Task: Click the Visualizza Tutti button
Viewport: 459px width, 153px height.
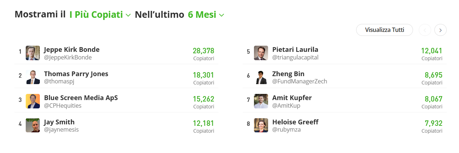Action: pyautogui.click(x=384, y=30)
